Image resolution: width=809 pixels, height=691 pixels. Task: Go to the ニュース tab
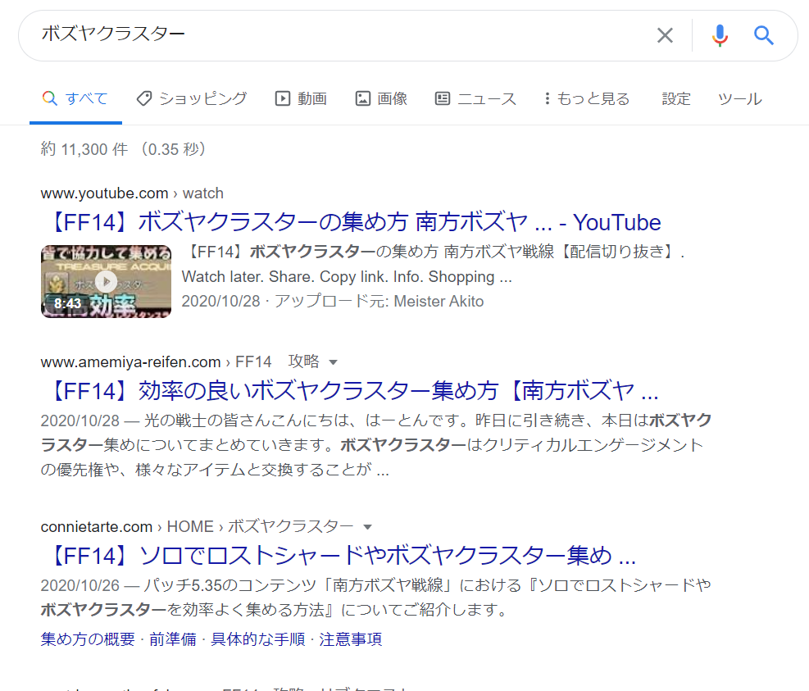coord(475,98)
